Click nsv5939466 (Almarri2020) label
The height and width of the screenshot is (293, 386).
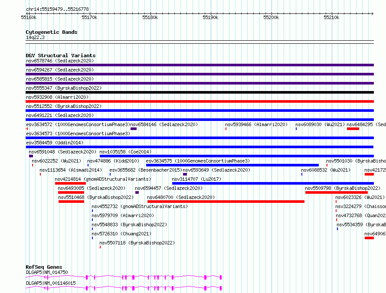[x=256, y=124]
